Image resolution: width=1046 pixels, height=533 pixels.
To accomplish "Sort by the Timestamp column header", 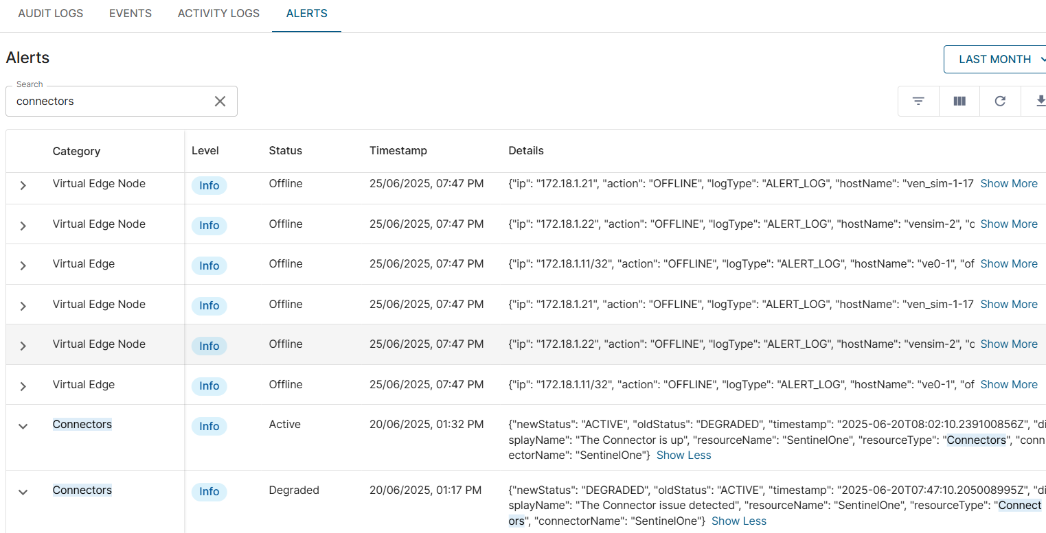I will pyautogui.click(x=398, y=151).
